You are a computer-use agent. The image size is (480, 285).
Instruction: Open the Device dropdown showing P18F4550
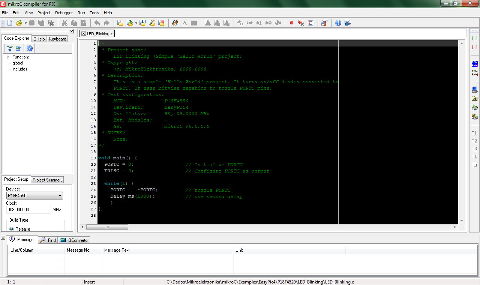[x=34, y=196]
